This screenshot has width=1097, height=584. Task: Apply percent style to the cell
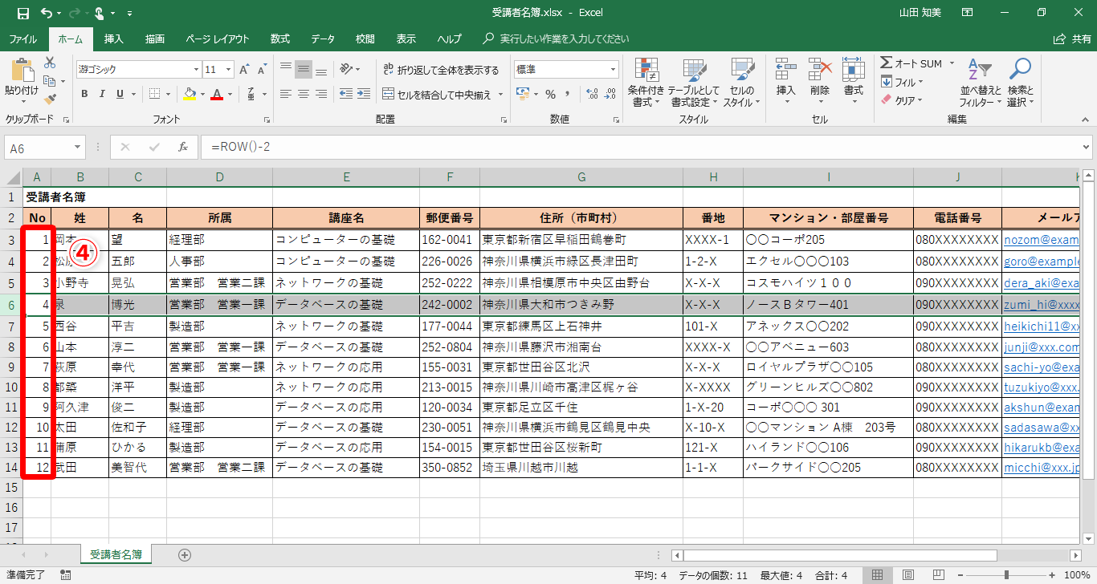(551, 94)
